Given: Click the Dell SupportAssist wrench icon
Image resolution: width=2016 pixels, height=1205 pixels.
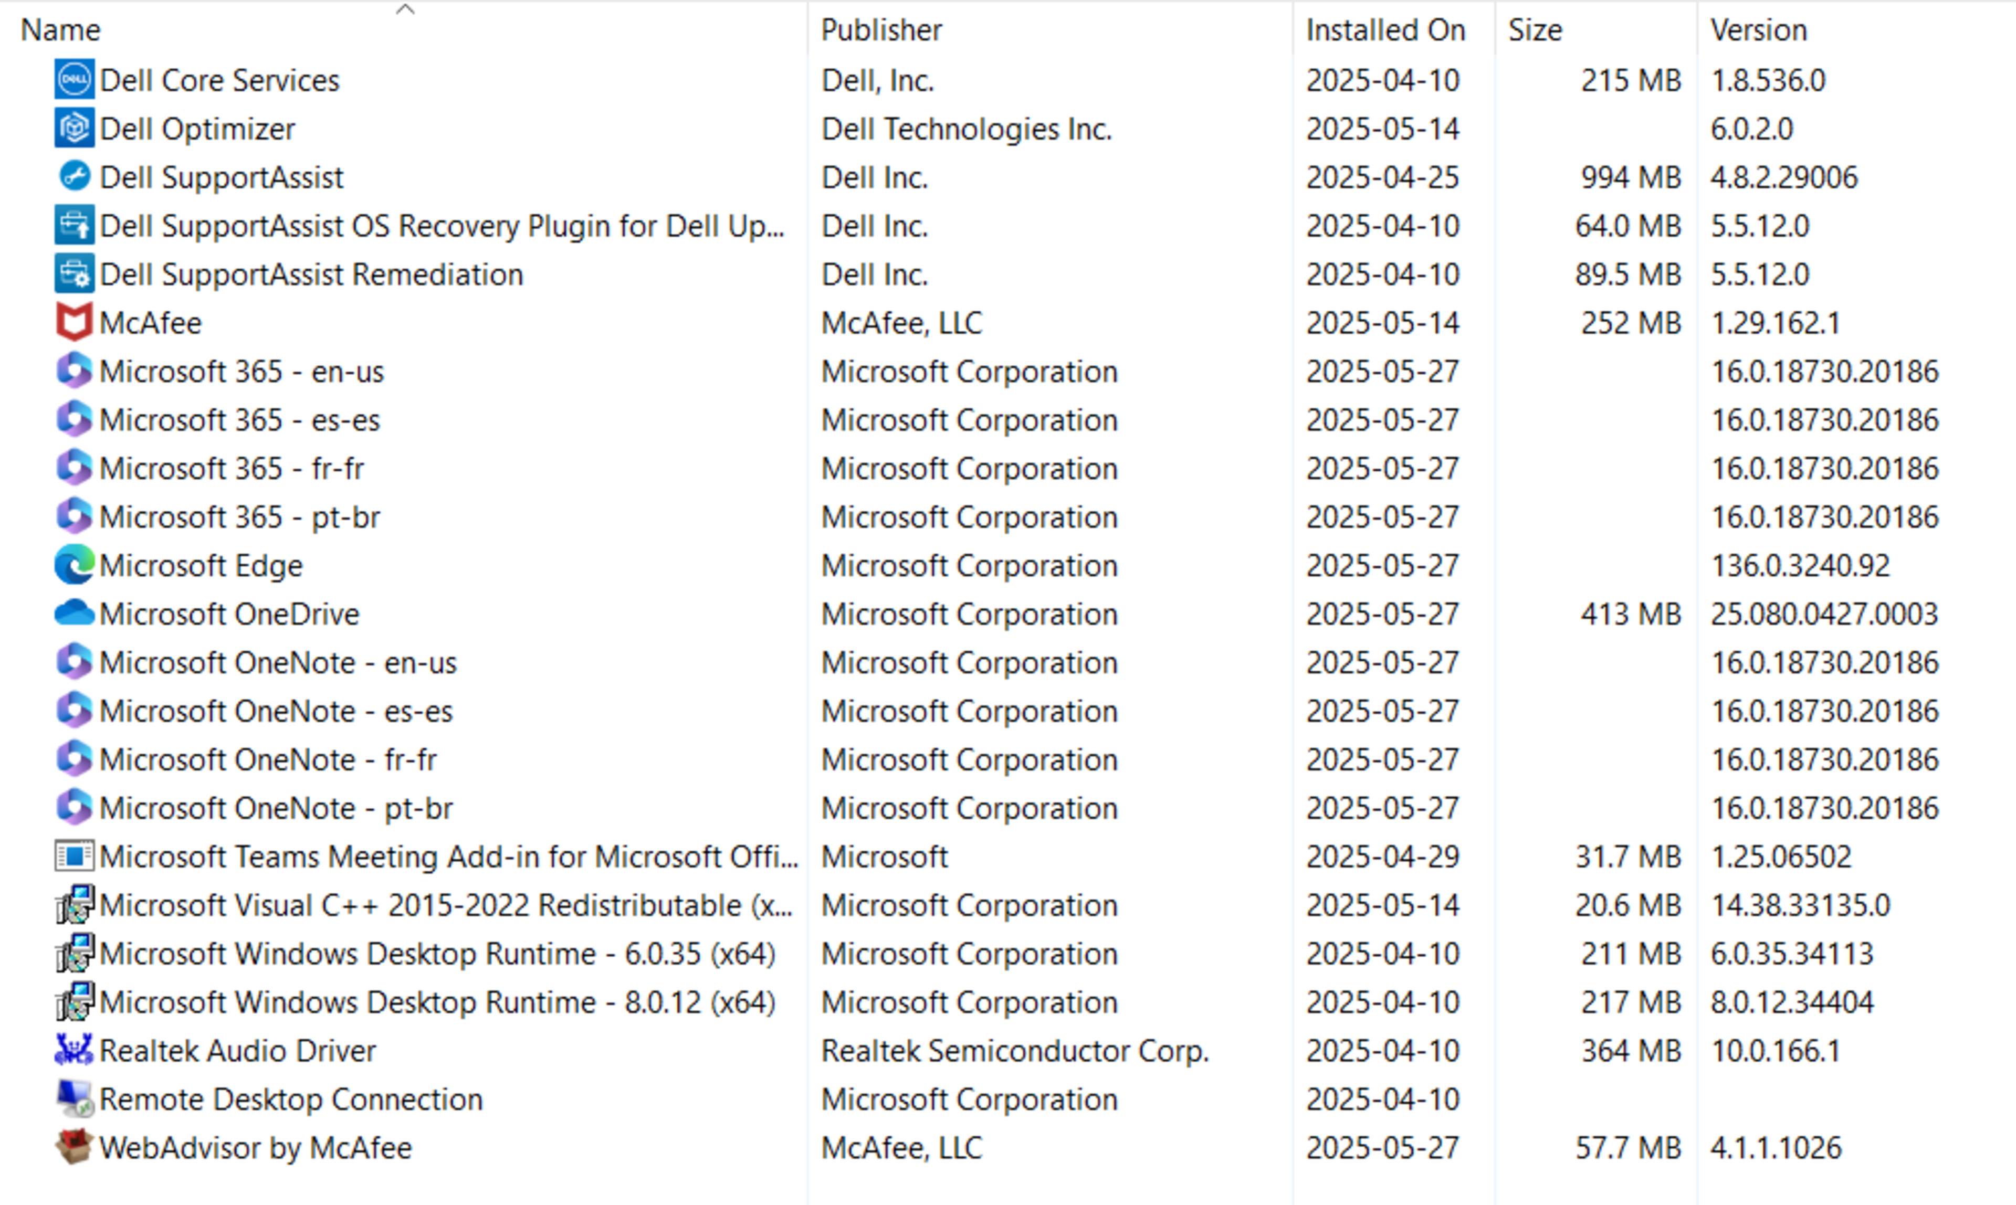Looking at the screenshot, I should coord(74,176).
